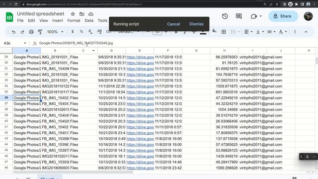Increase decimal places icon
This screenshot has width=318, height=179.
[x=99, y=32]
